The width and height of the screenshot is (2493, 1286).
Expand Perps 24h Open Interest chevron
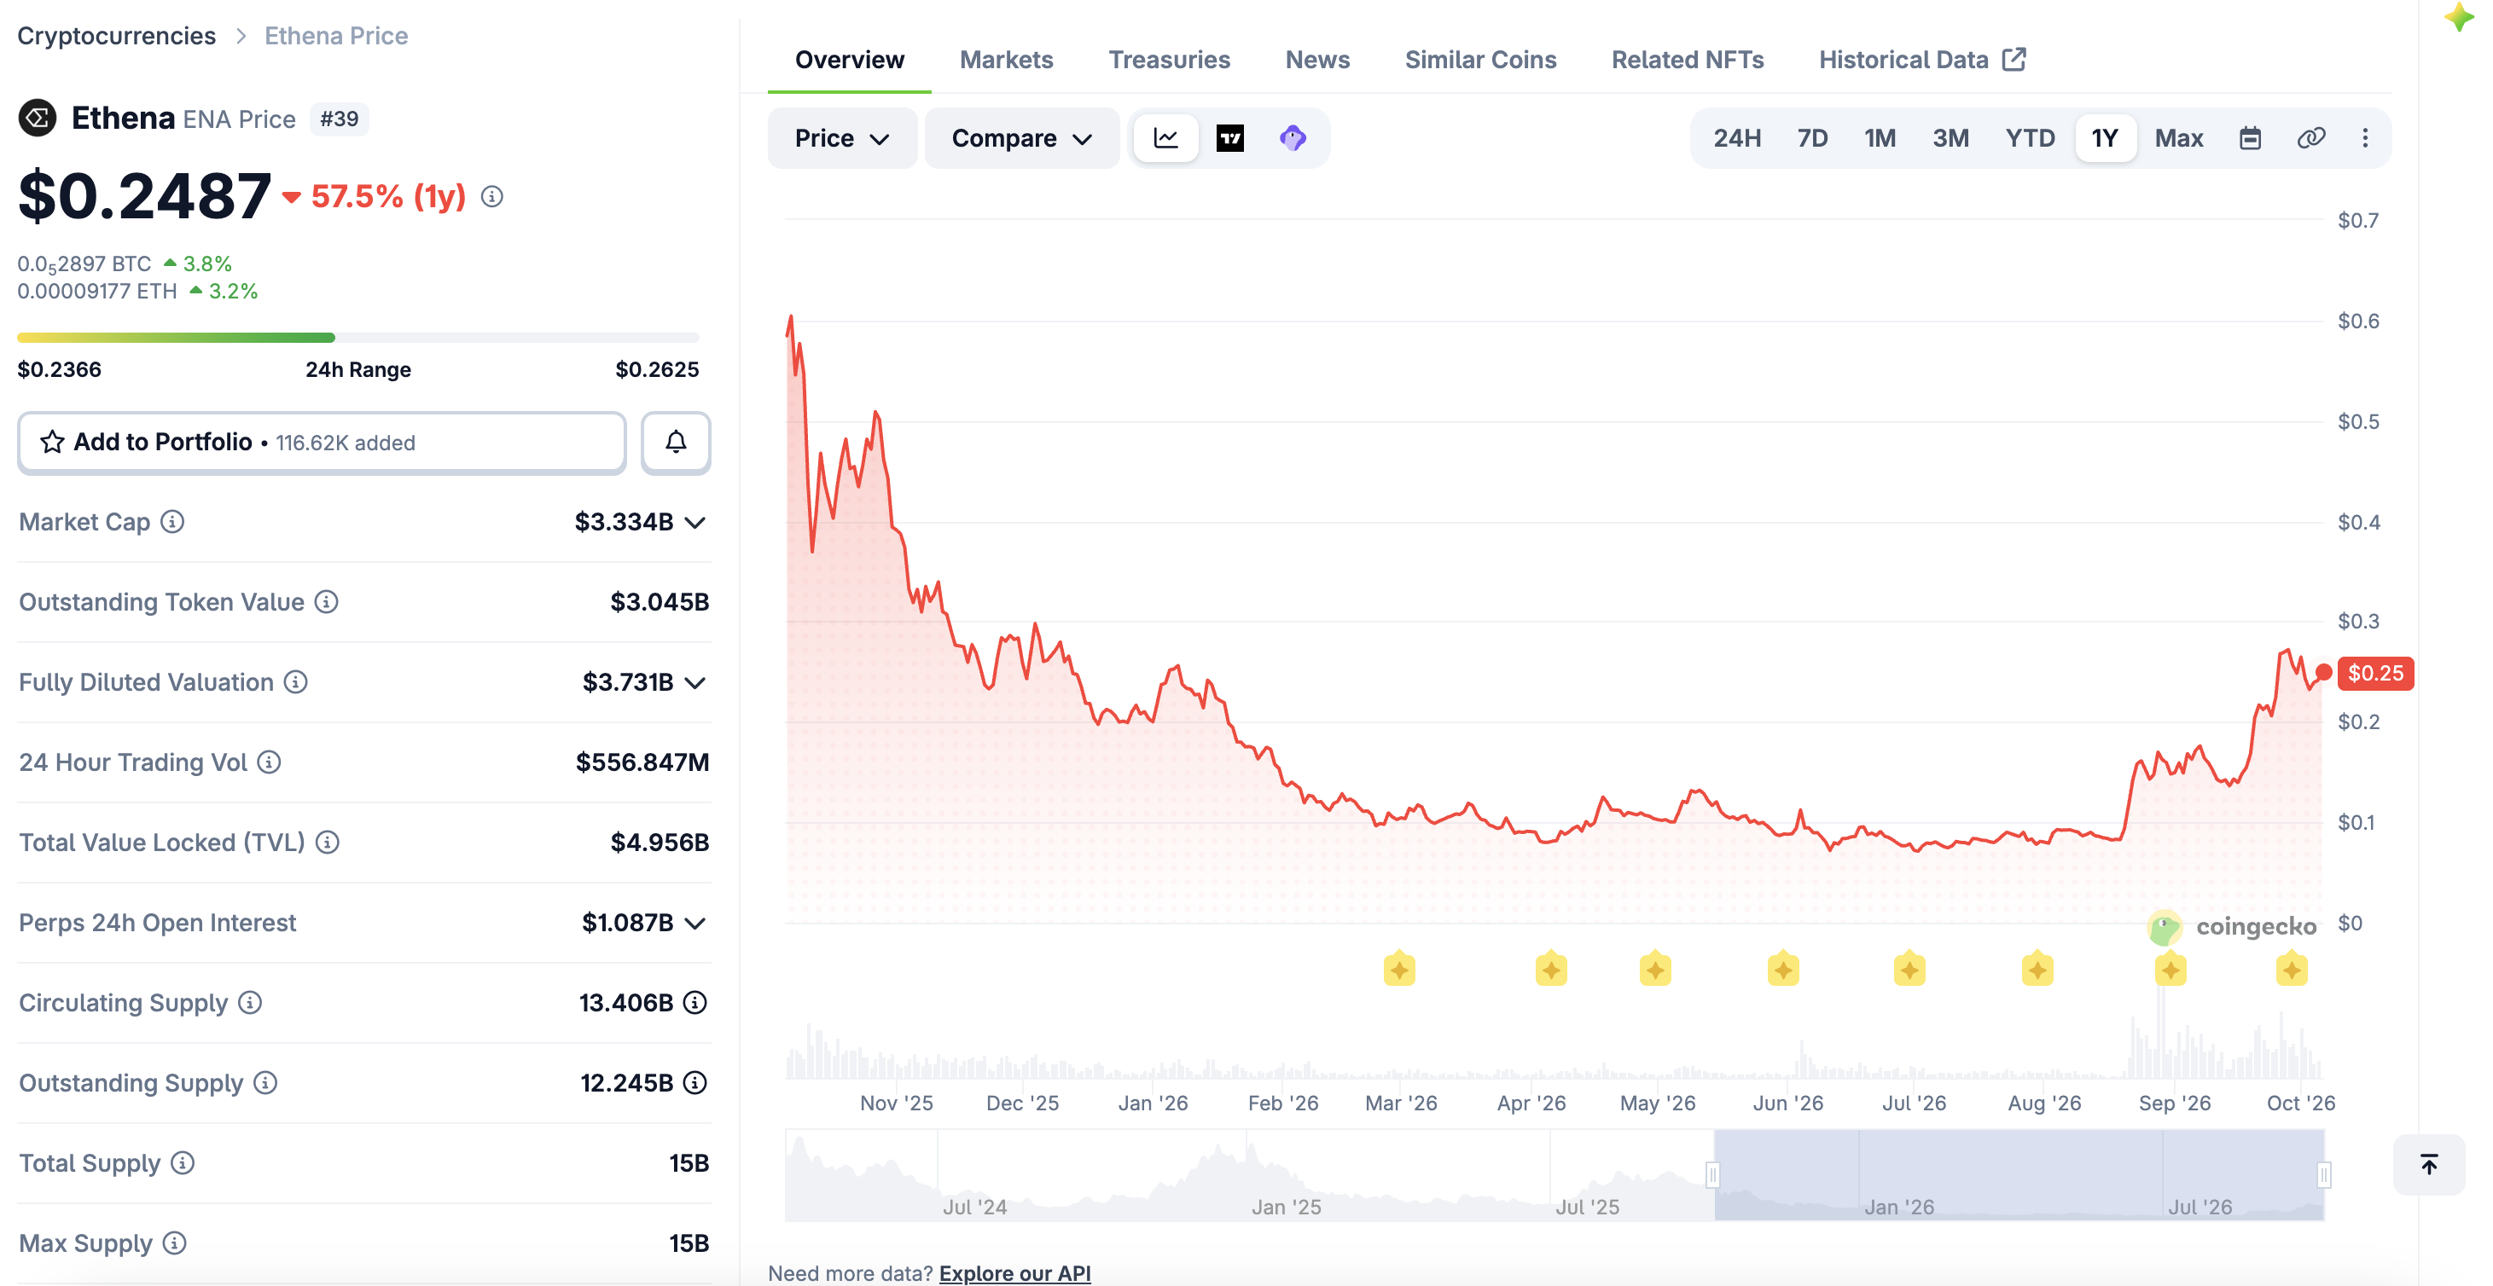coord(694,923)
